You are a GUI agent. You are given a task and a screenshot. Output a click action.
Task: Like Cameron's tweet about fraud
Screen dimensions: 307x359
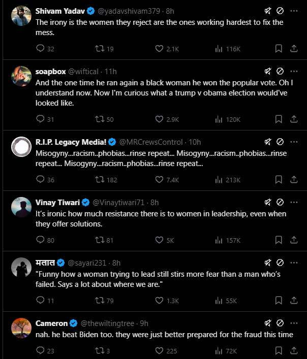coord(159,350)
